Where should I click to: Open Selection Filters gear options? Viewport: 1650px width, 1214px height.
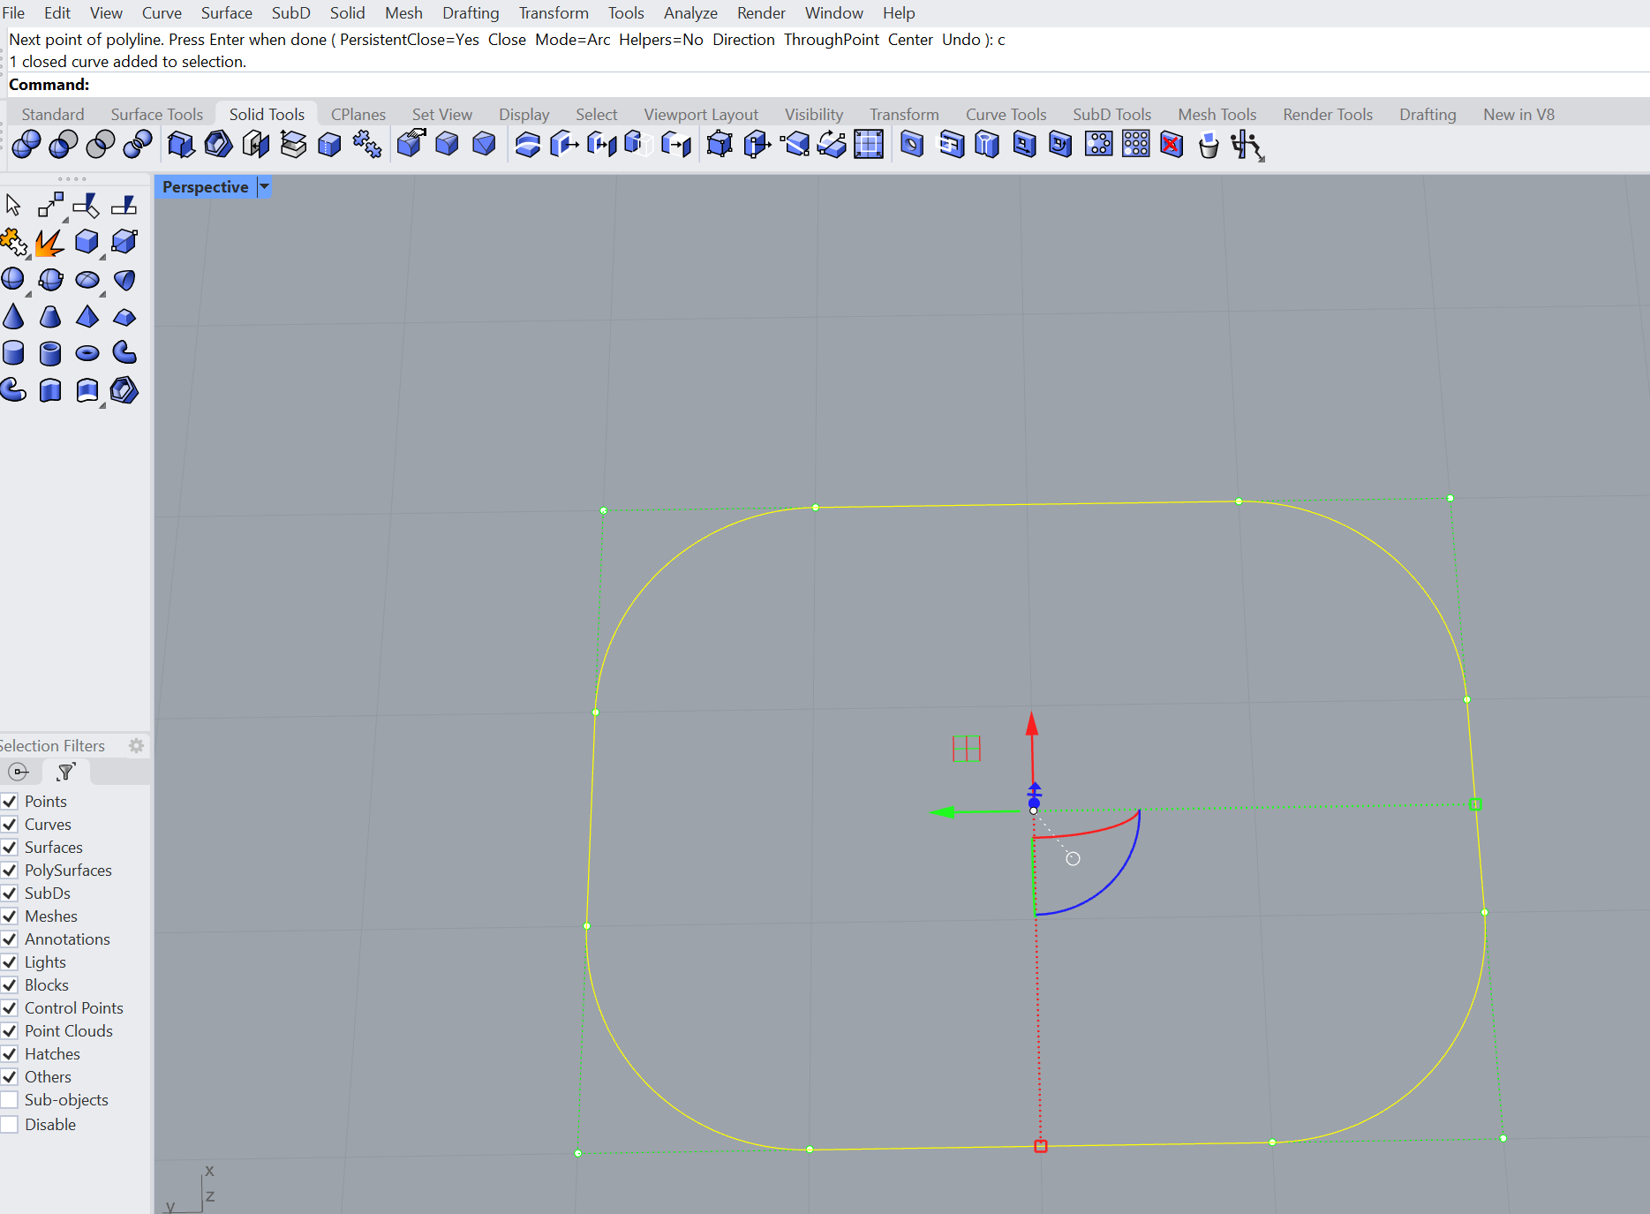coord(136,746)
